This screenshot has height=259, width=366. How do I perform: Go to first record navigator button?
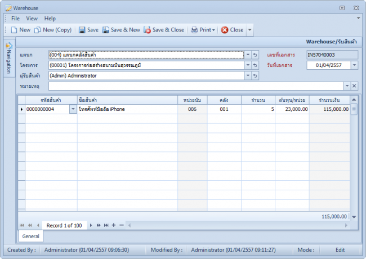pos(22,225)
